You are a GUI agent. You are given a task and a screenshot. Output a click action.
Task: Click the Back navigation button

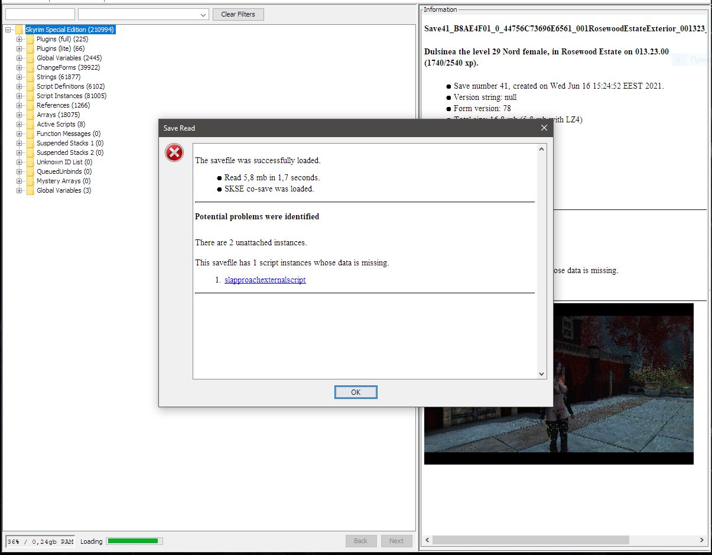point(361,541)
